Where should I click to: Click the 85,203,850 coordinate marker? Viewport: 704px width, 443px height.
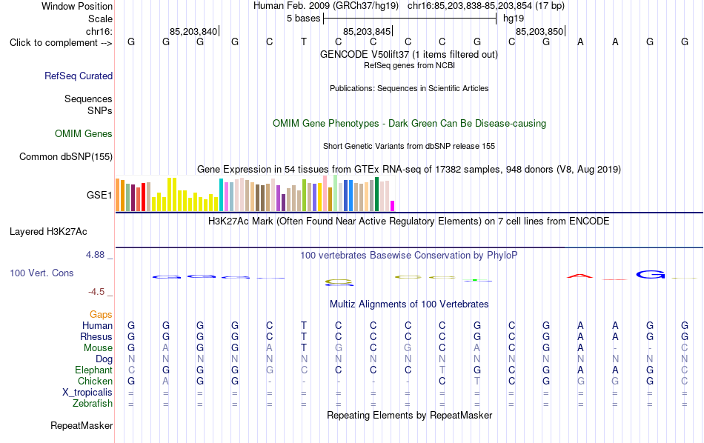click(539, 31)
